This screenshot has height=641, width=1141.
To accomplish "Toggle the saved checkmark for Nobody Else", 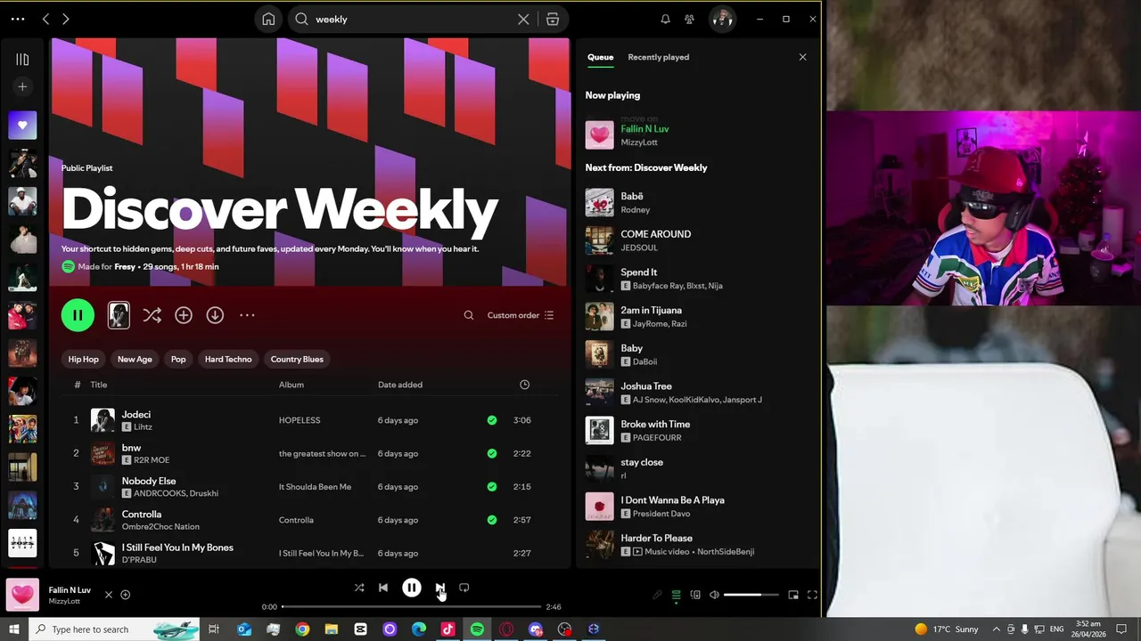I will (492, 487).
